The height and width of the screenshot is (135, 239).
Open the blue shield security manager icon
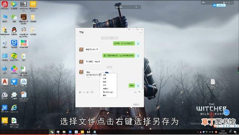pos(14,44)
